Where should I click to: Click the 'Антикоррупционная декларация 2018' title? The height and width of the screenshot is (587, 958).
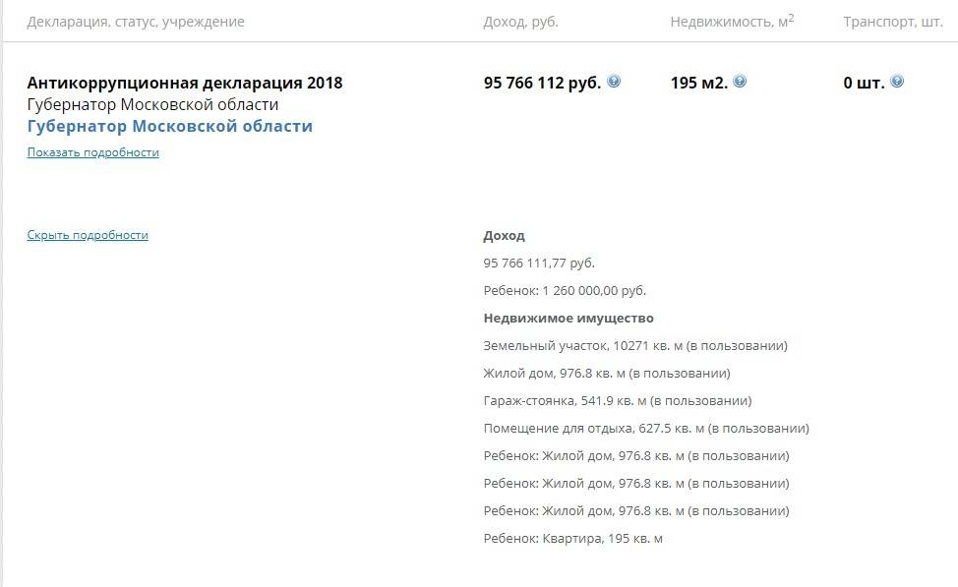click(185, 83)
